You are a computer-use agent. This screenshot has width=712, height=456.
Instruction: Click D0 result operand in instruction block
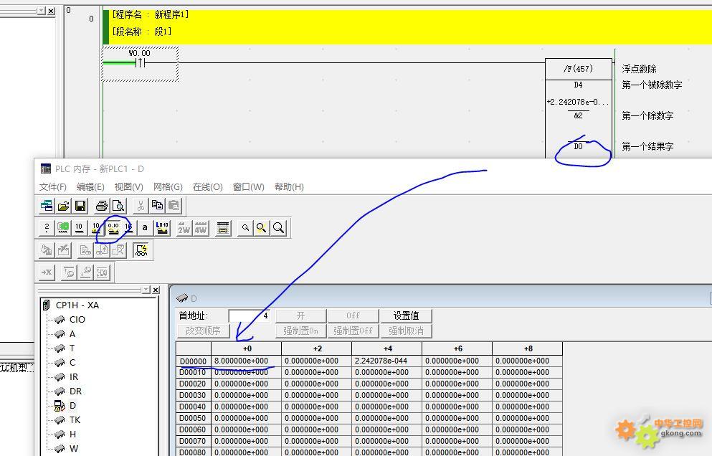pyautogui.click(x=578, y=146)
